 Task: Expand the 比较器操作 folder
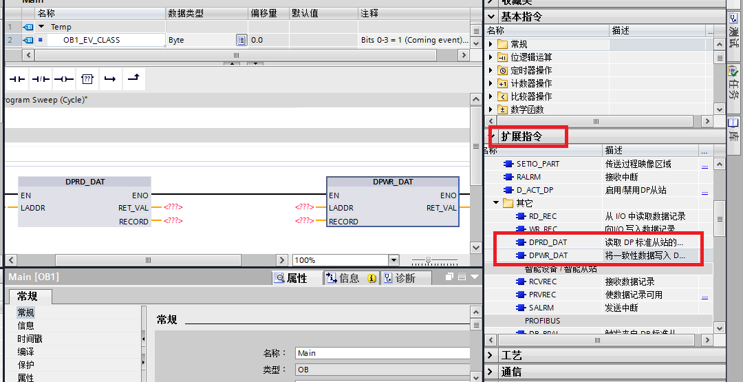tap(491, 96)
